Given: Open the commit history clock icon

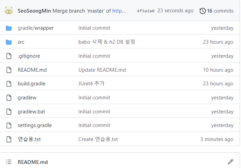Looking at the screenshot, I should [202, 11].
